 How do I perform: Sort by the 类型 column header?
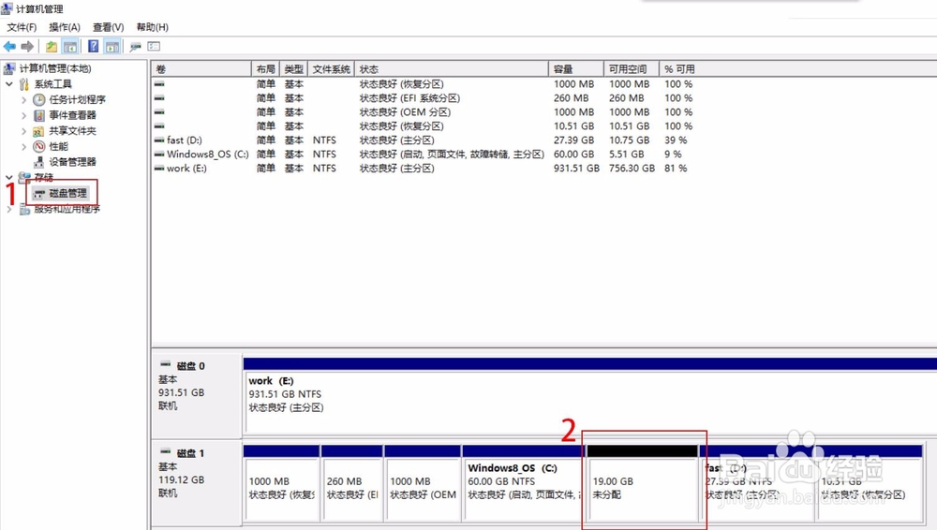[x=293, y=69]
